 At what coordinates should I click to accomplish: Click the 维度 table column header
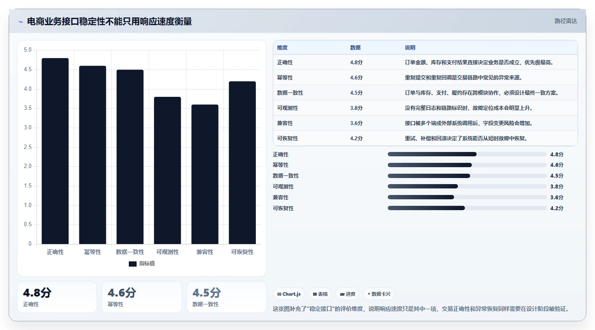(282, 47)
